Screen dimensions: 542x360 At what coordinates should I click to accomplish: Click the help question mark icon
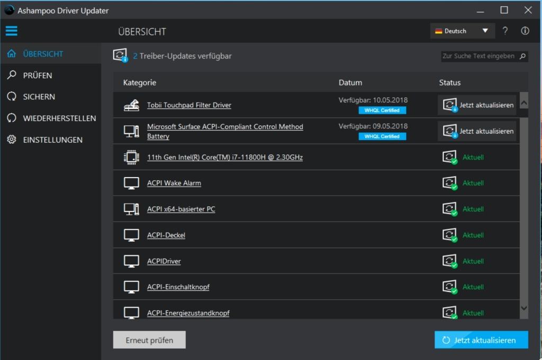coord(505,31)
